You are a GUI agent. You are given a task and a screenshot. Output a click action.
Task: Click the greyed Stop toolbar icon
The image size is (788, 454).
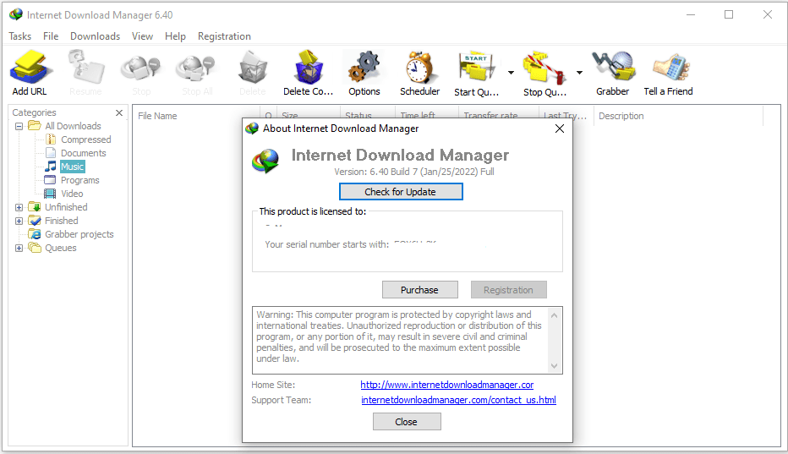coord(140,67)
